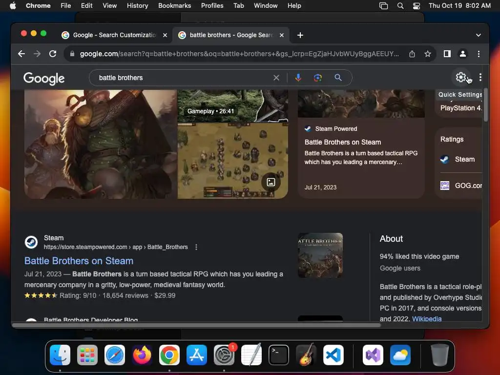
Task: Open Launchpad from the dock
Action: click(87, 355)
